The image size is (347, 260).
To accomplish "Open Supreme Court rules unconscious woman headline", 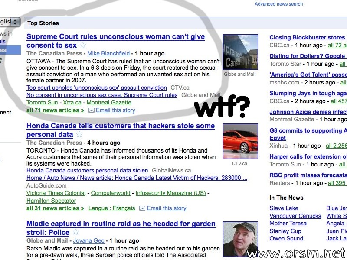I will (x=115, y=41).
